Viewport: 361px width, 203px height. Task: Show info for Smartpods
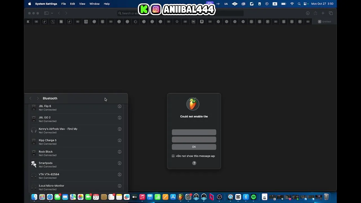pyautogui.click(x=120, y=163)
